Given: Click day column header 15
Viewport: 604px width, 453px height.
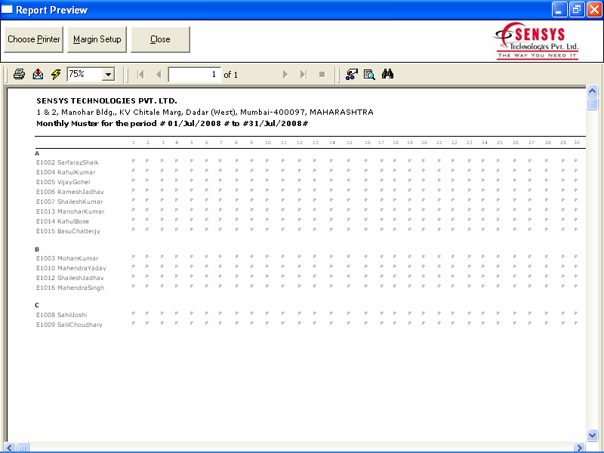Looking at the screenshot, I should tap(350, 143).
